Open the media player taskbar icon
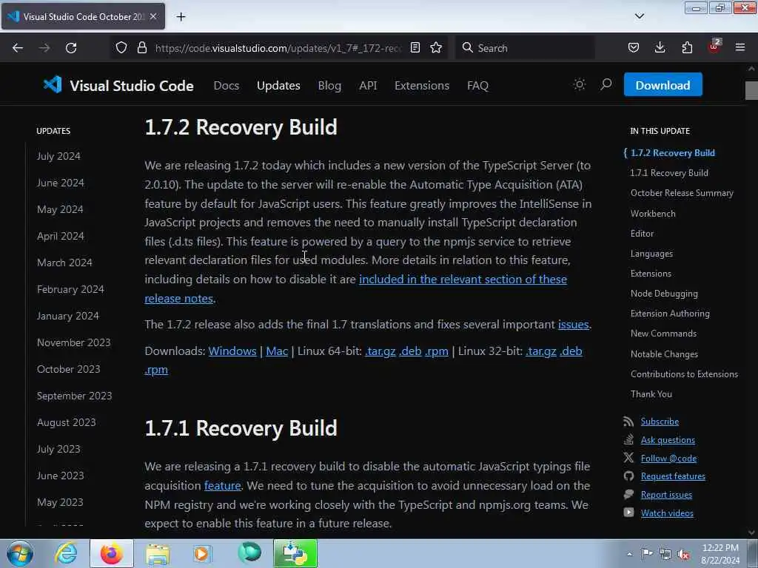This screenshot has width=758, height=568. tap(202, 553)
